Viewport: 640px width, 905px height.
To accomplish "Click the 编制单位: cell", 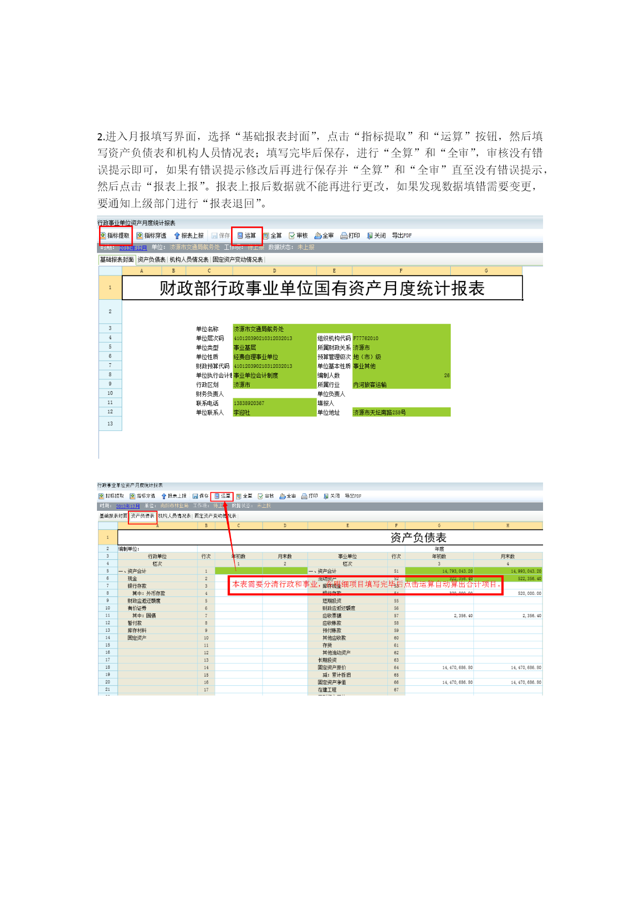I will [x=157, y=549].
